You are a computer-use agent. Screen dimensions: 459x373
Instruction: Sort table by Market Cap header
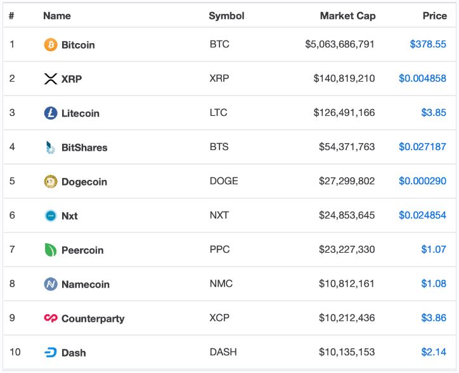pyautogui.click(x=347, y=16)
